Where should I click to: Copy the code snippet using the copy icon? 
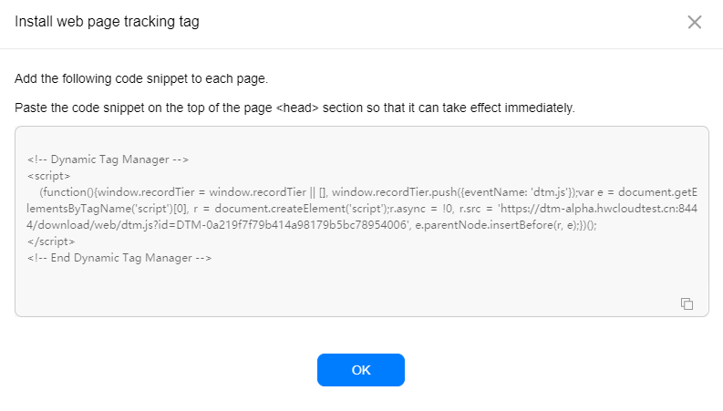coord(687,303)
